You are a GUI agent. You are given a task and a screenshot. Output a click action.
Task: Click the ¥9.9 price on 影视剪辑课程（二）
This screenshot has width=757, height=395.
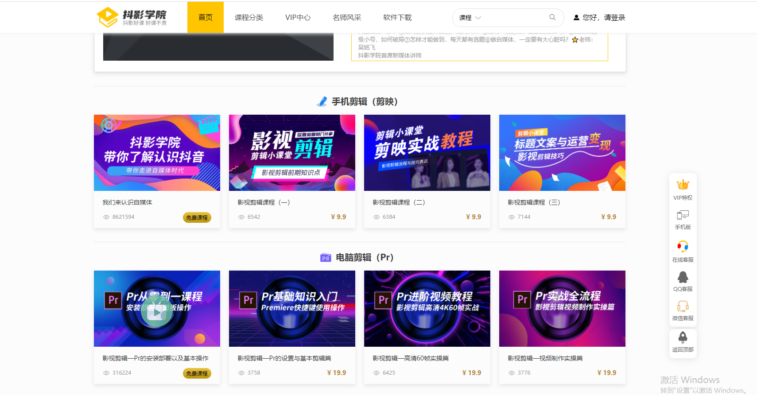[474, 217]
